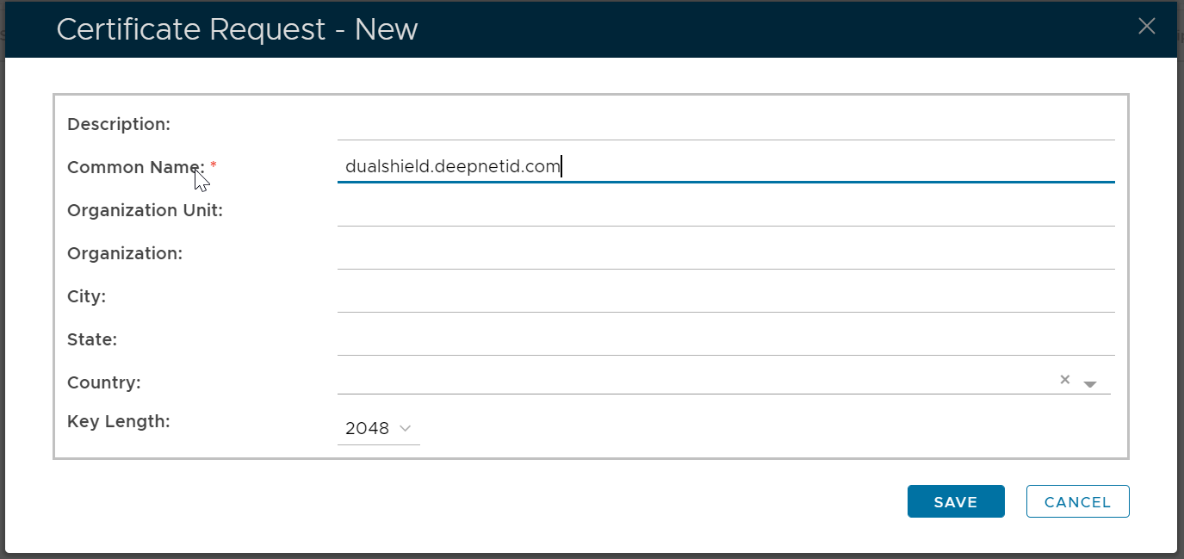Expand the Country dropdown arrow

(x=1090, y=384)
